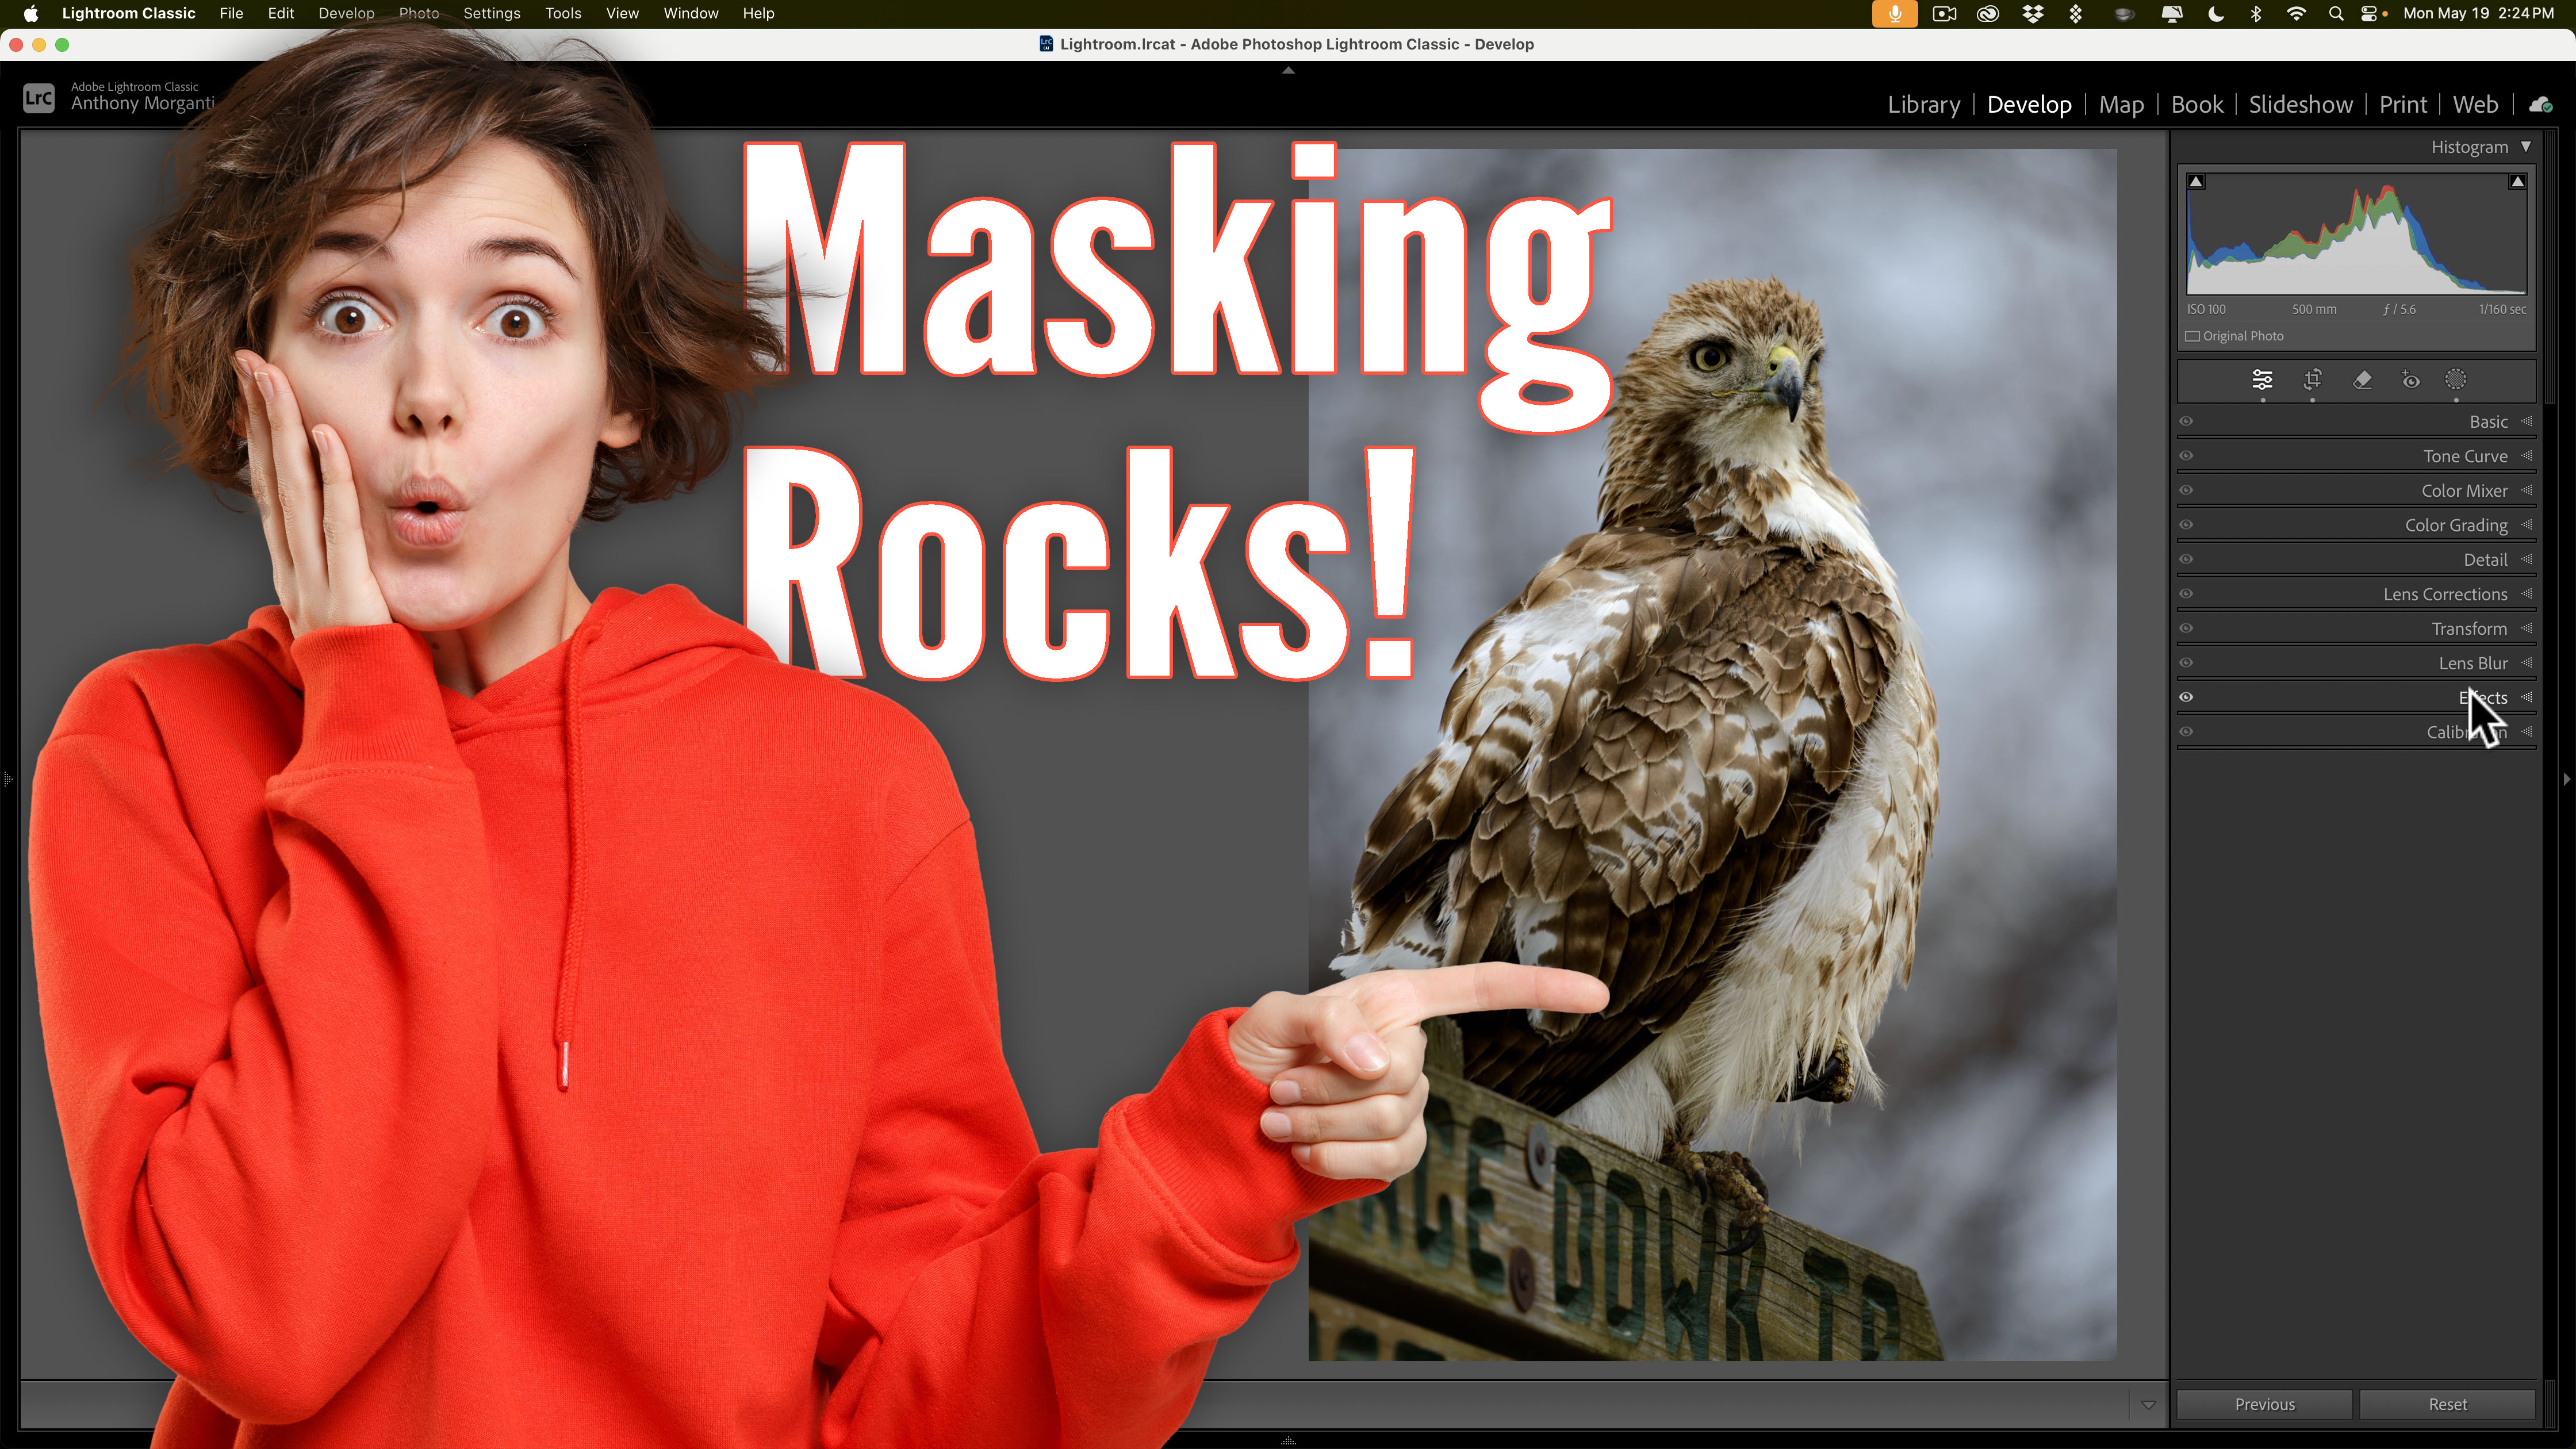Switch to the Book module
The width and height of the screenshot is (2576, 1449).
click(x=2197, y=105)
